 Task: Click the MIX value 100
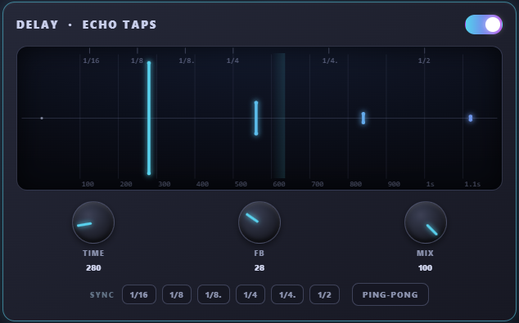[x=425, y=267]
